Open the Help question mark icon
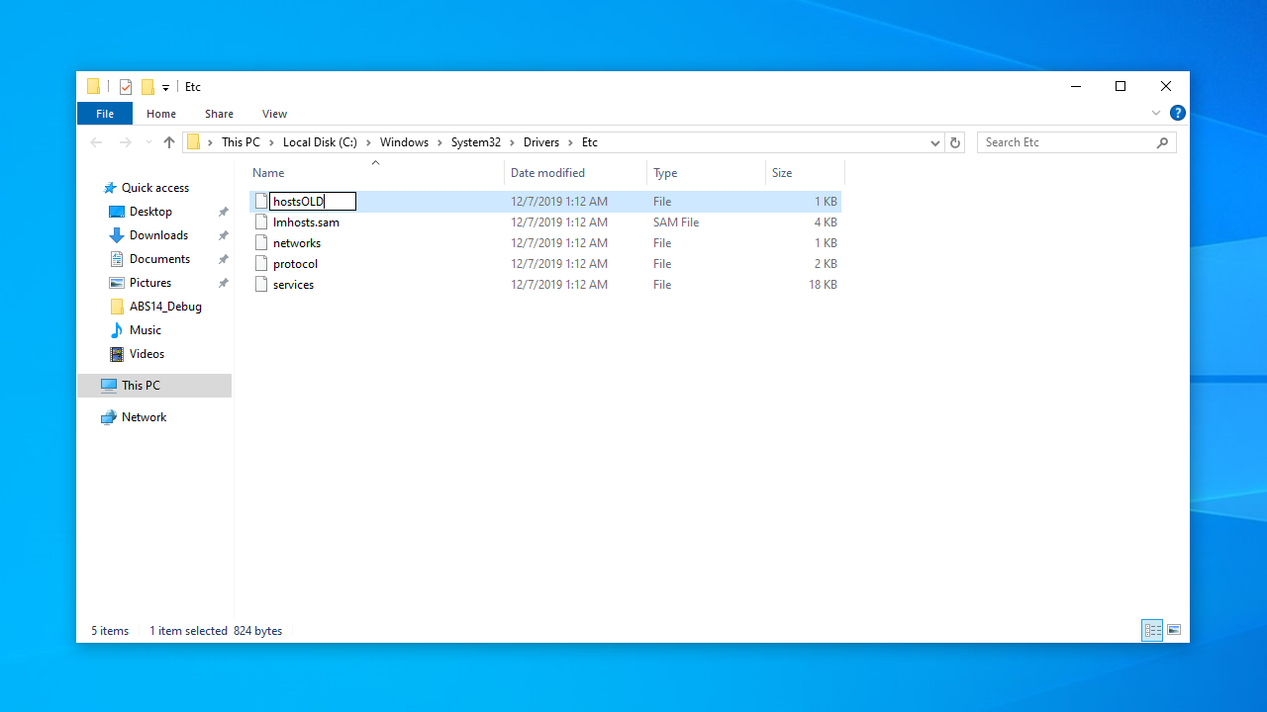Image resolution: width=1267 pixels, height=712 pixels. [1177, 113]
